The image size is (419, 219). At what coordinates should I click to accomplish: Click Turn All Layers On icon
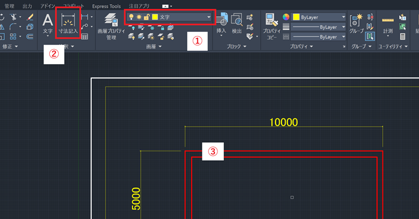pyautogui.click(x=131, y=37)
